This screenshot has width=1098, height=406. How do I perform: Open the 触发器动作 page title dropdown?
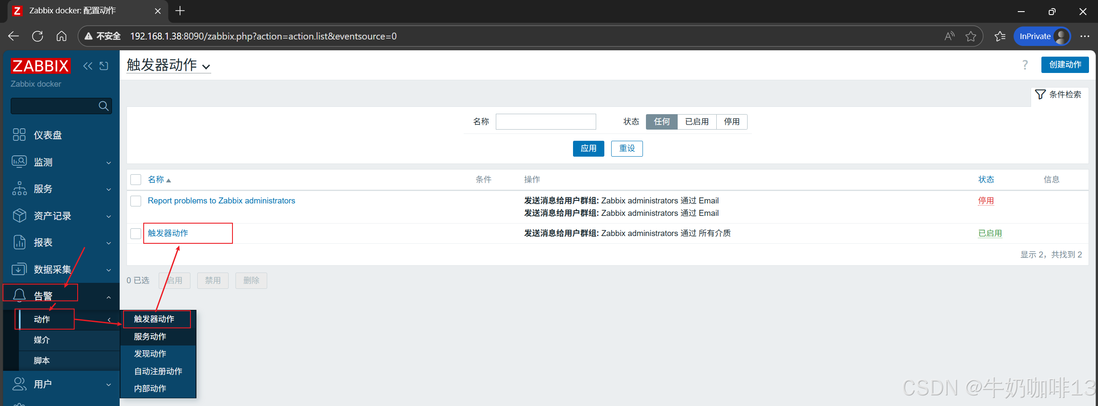click(x=169, y=65)
